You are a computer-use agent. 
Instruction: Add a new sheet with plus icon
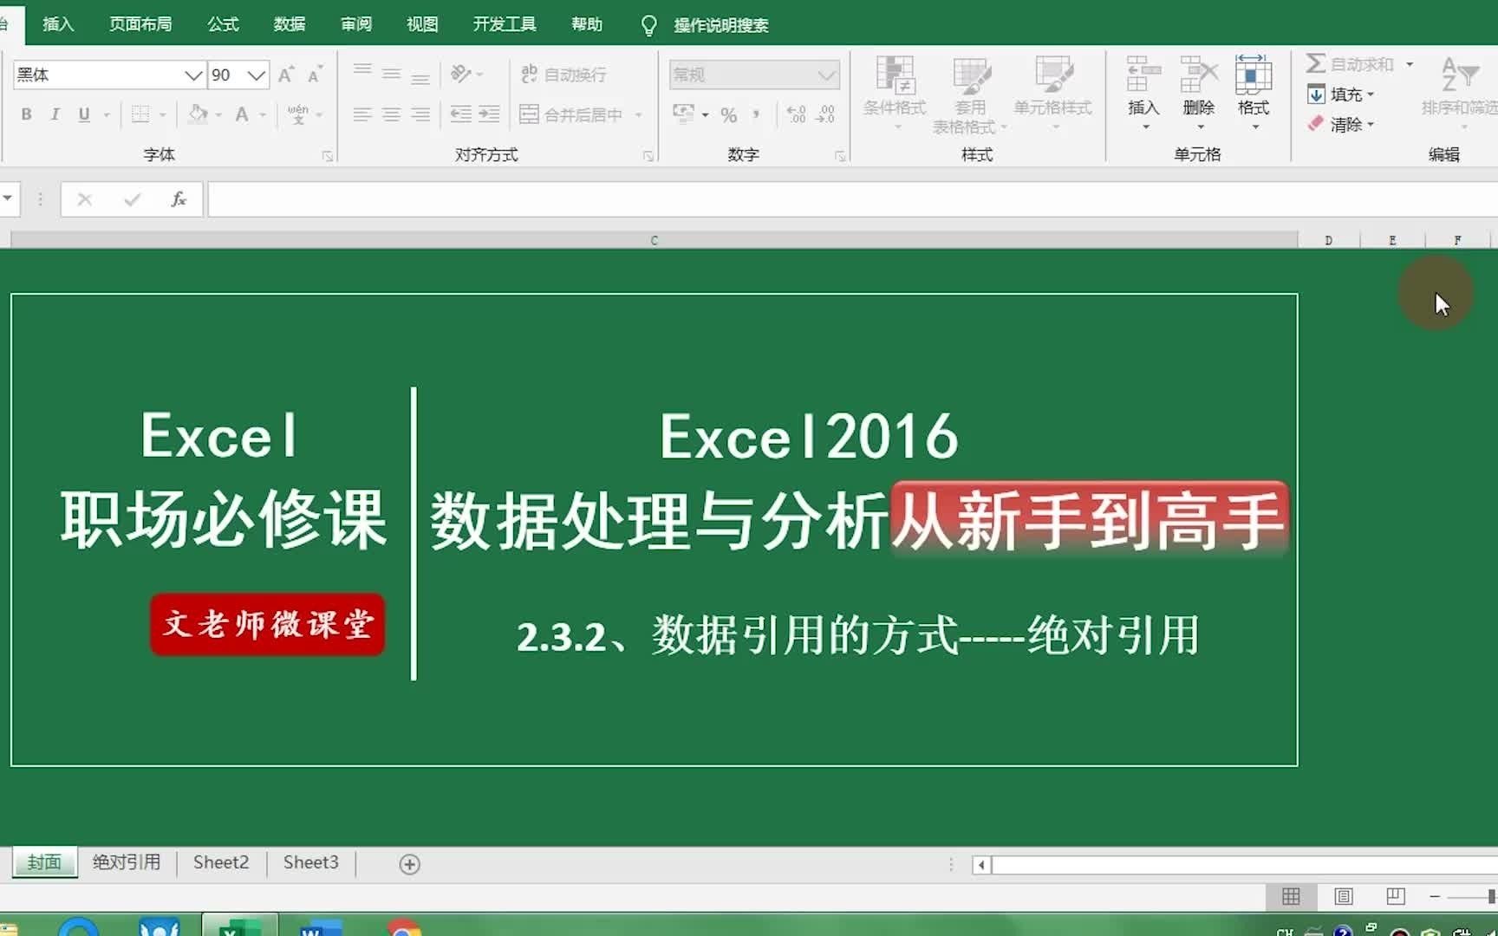(x=410, y=864)
